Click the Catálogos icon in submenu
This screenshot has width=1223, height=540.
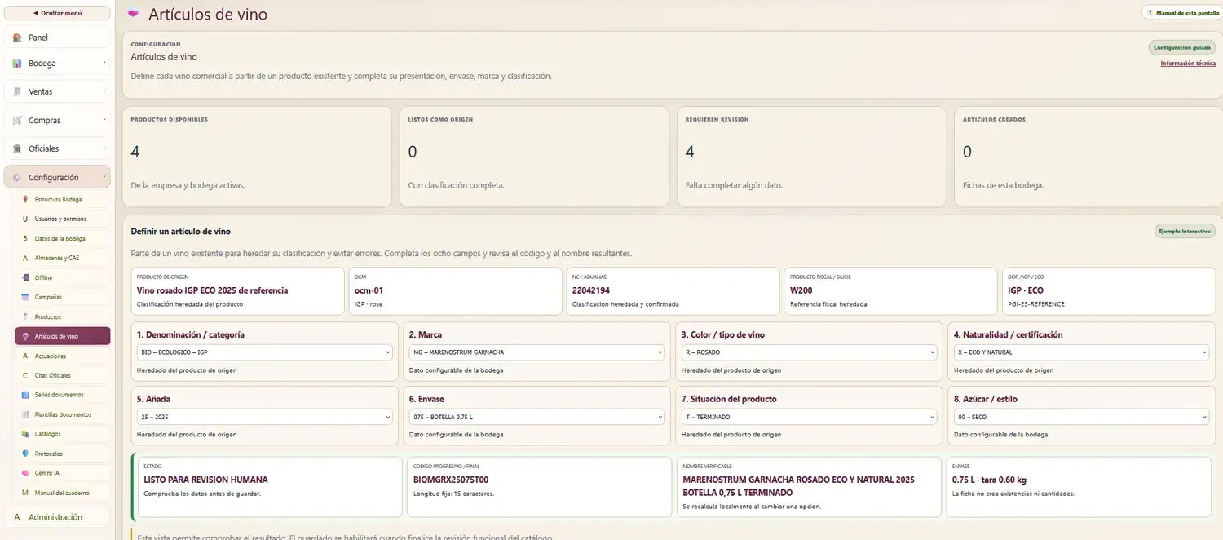[25, 434]
